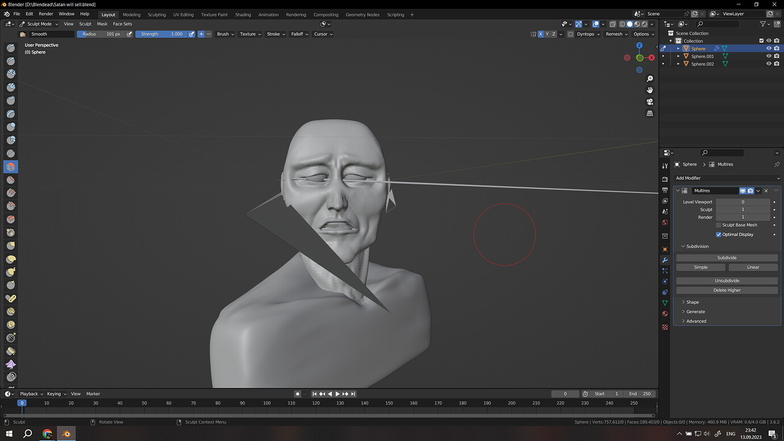Adjust the brush Strength slider
The width and height of the screenshot is (784, 441).
coord(161,34)
